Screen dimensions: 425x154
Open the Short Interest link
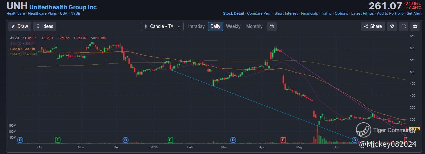[x=286, y=14]
